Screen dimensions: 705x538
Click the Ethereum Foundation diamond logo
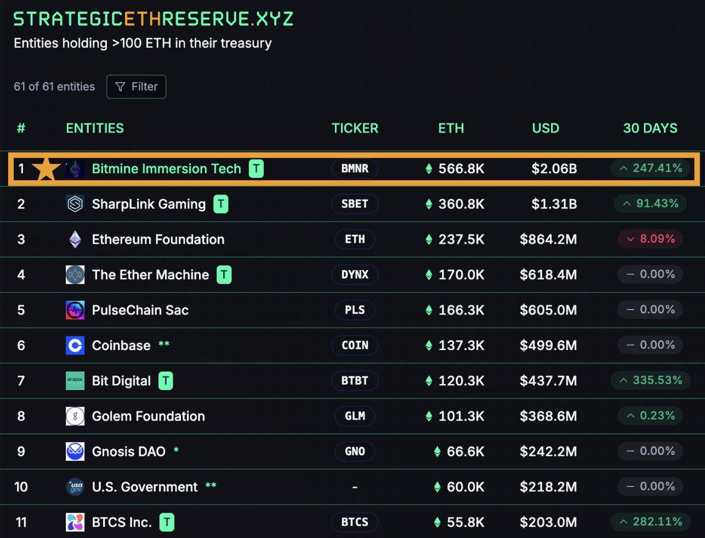(75, 240)
